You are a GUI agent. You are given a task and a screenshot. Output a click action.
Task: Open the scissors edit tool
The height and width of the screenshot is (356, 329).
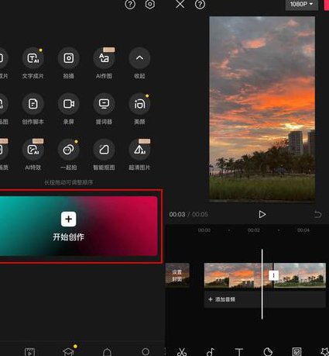[182, 352]
